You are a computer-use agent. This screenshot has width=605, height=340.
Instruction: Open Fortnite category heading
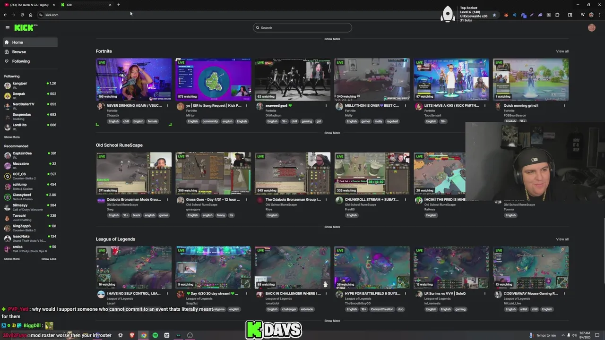pos(104,51)
